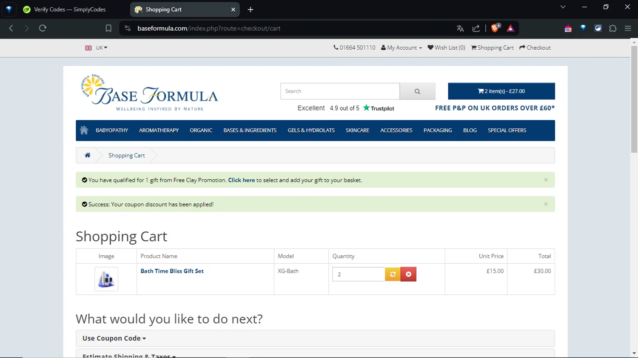Open Bath Time Bliss Gift Set thumbnail
Viewport: 638px width, 358px height.
pos(106,279)
